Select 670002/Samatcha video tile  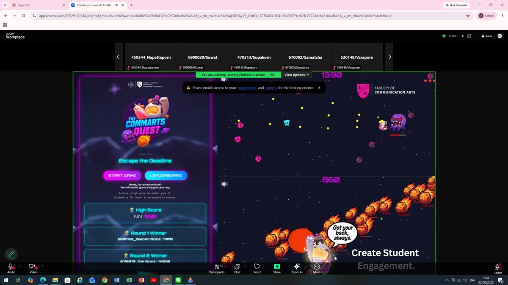click(x=305, y=57)
